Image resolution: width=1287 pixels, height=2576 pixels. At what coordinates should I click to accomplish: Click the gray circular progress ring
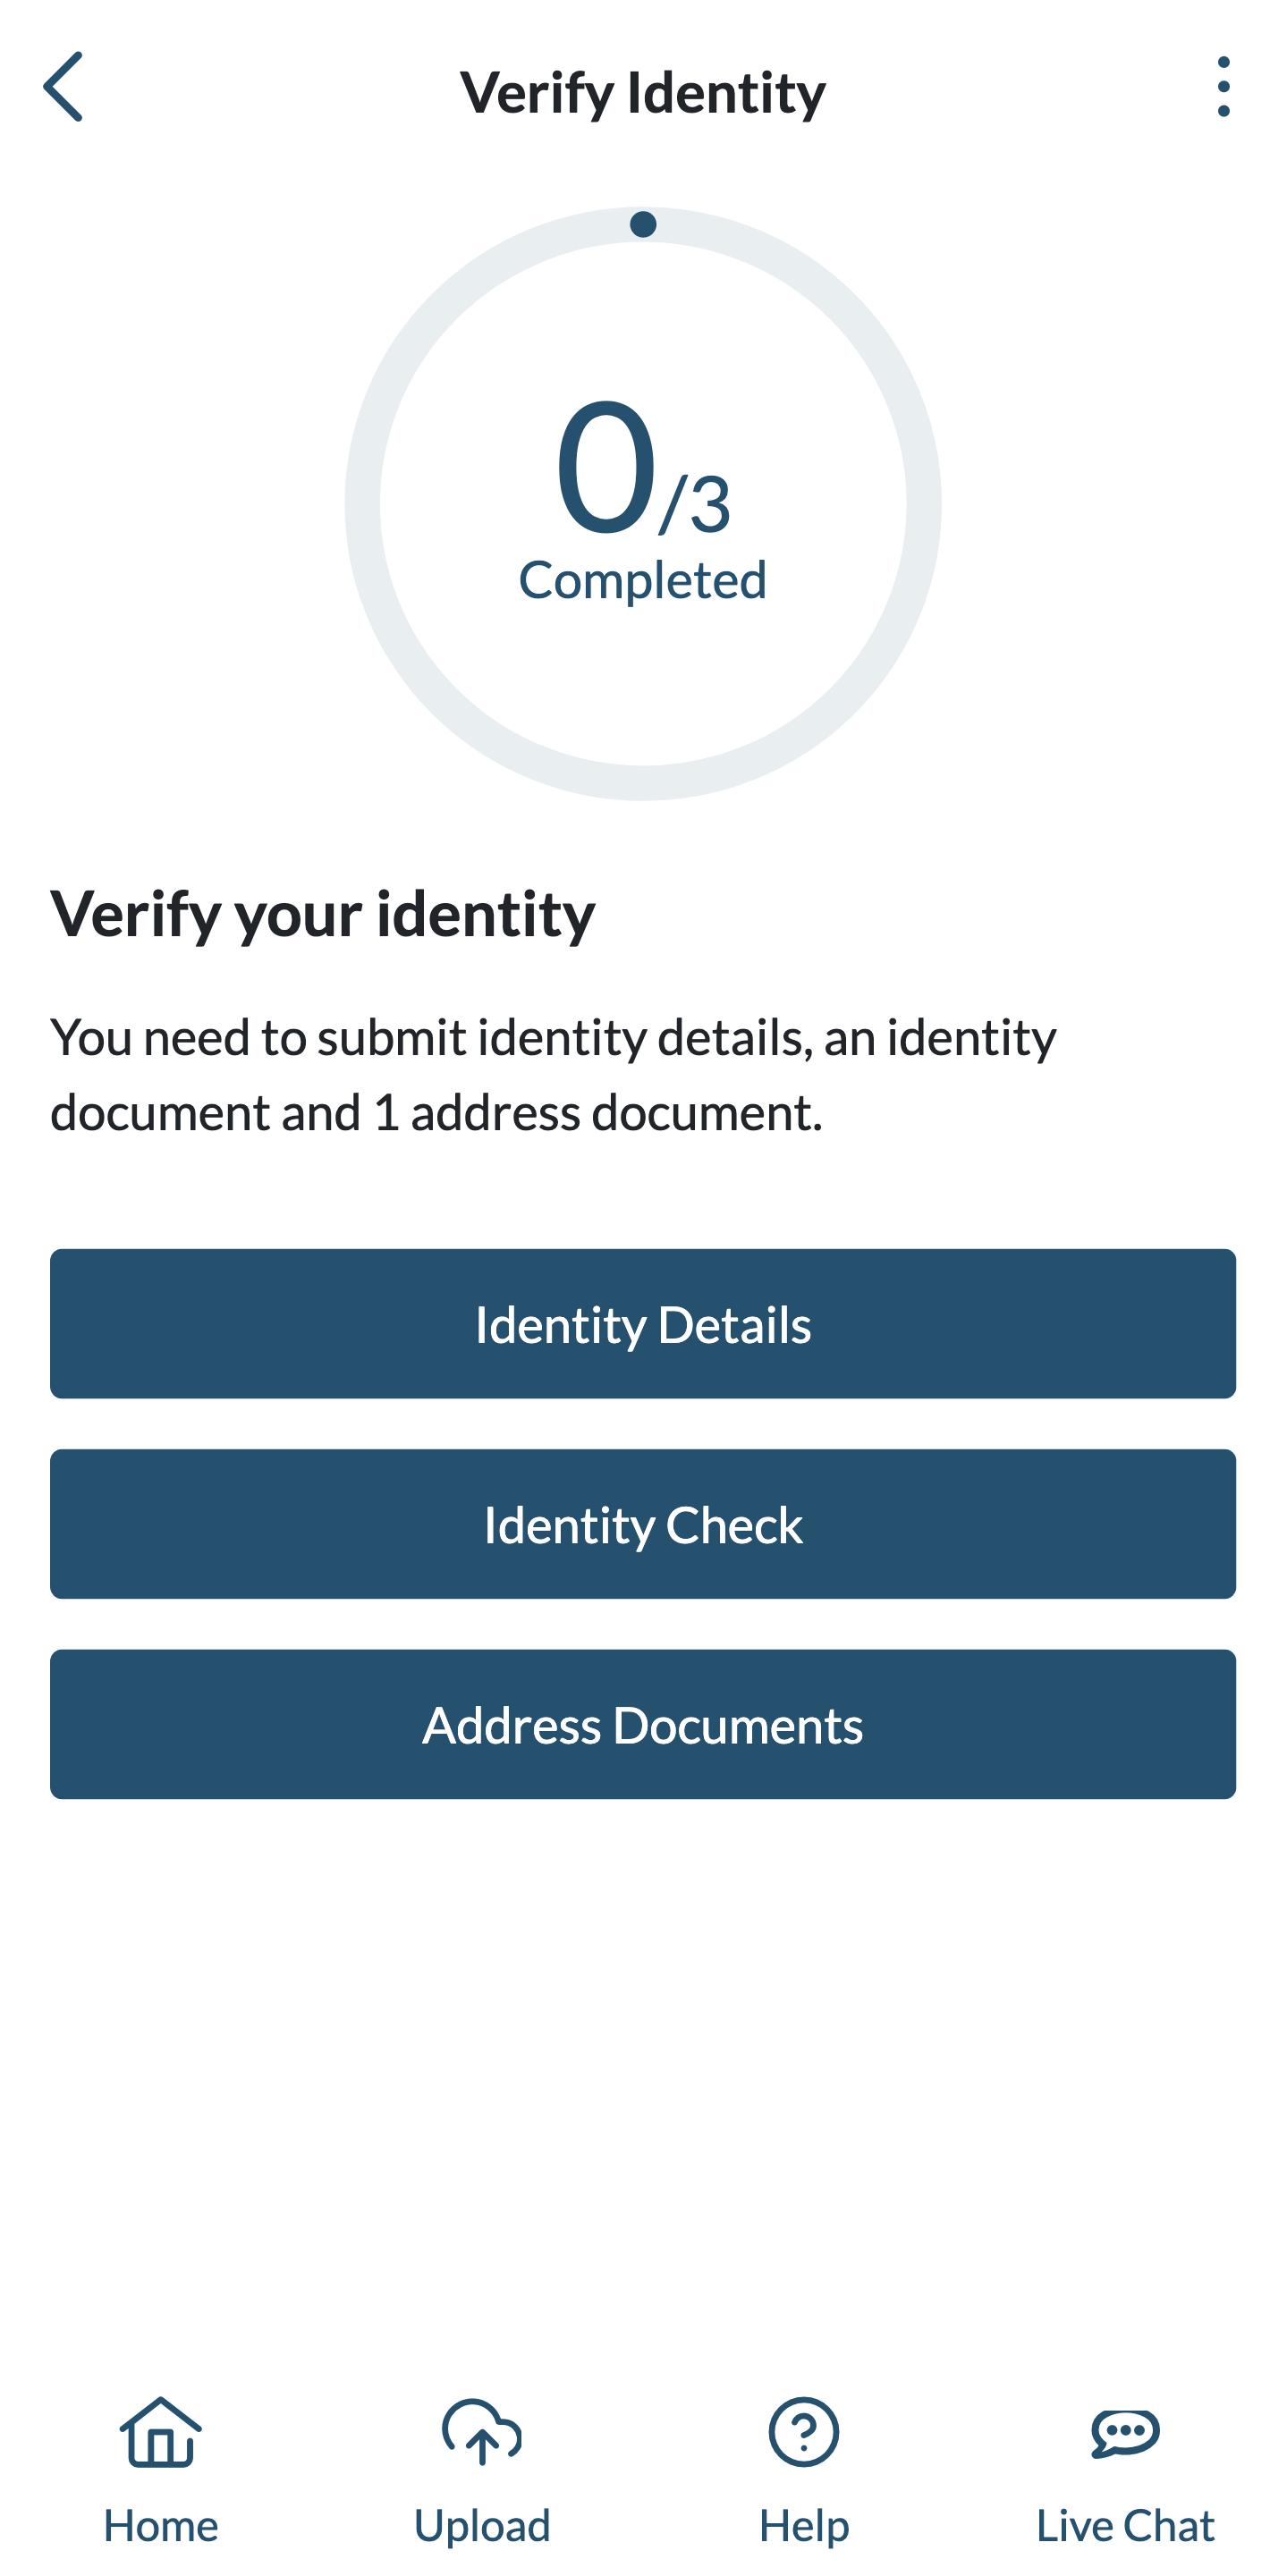click(363, 504)
